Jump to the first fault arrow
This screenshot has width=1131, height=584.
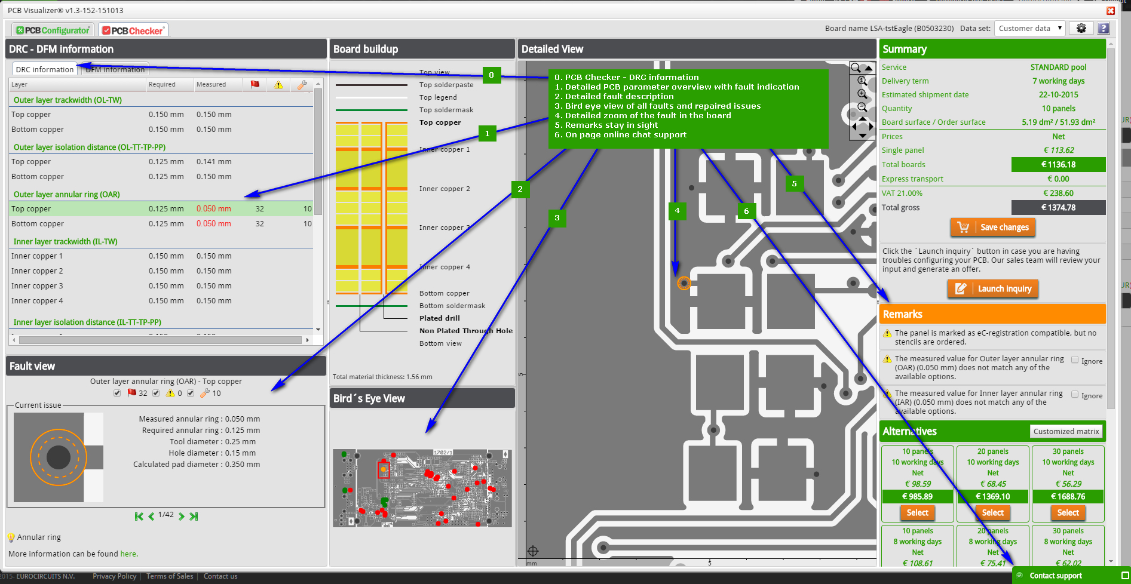139,517
